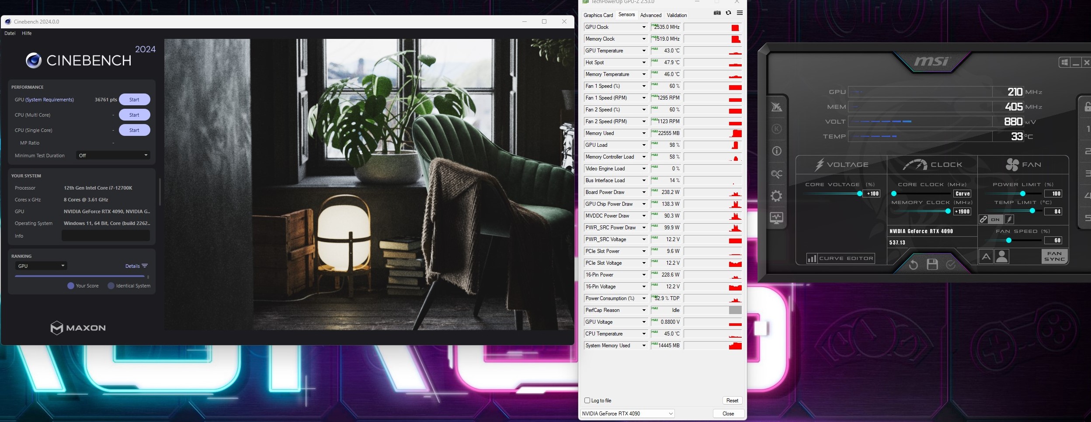Switch to GPU-Z Graphics Card tab
The height and width of the screenshot is (422, 1091).
598,15
